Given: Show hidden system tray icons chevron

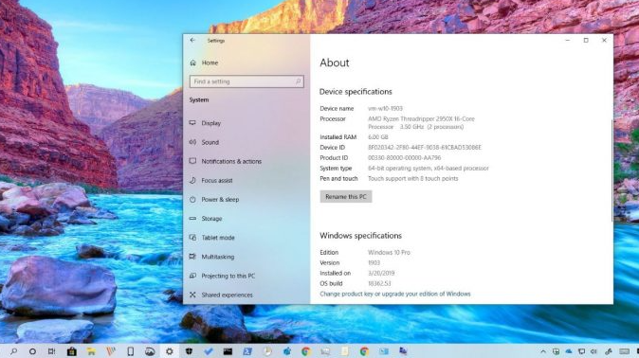Looking at the screenshot, I should click(543, 351).
